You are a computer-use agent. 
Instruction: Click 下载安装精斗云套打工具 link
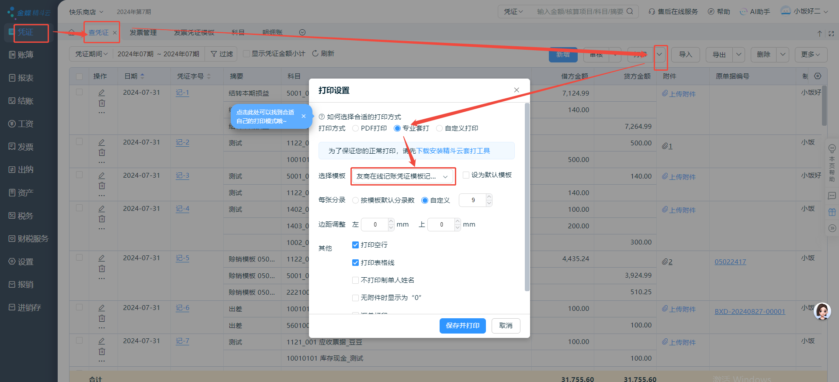pyautogui.click(x=453, y=151)
